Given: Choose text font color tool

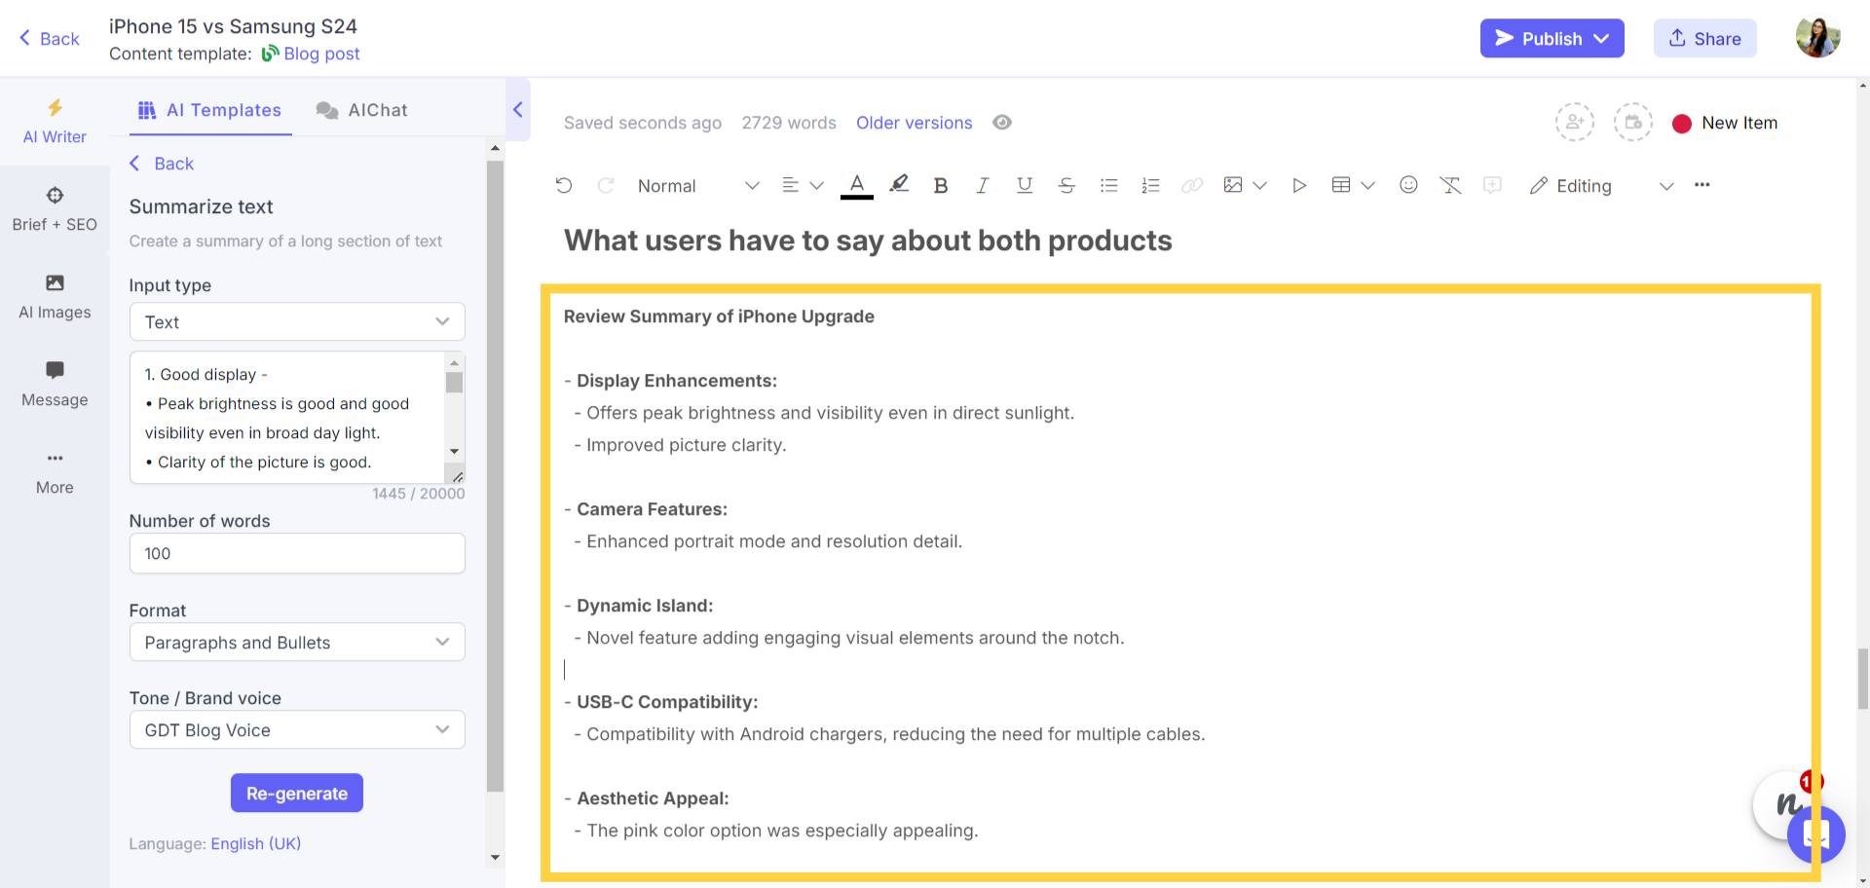Looking at the screenshot, I should 857,185.
